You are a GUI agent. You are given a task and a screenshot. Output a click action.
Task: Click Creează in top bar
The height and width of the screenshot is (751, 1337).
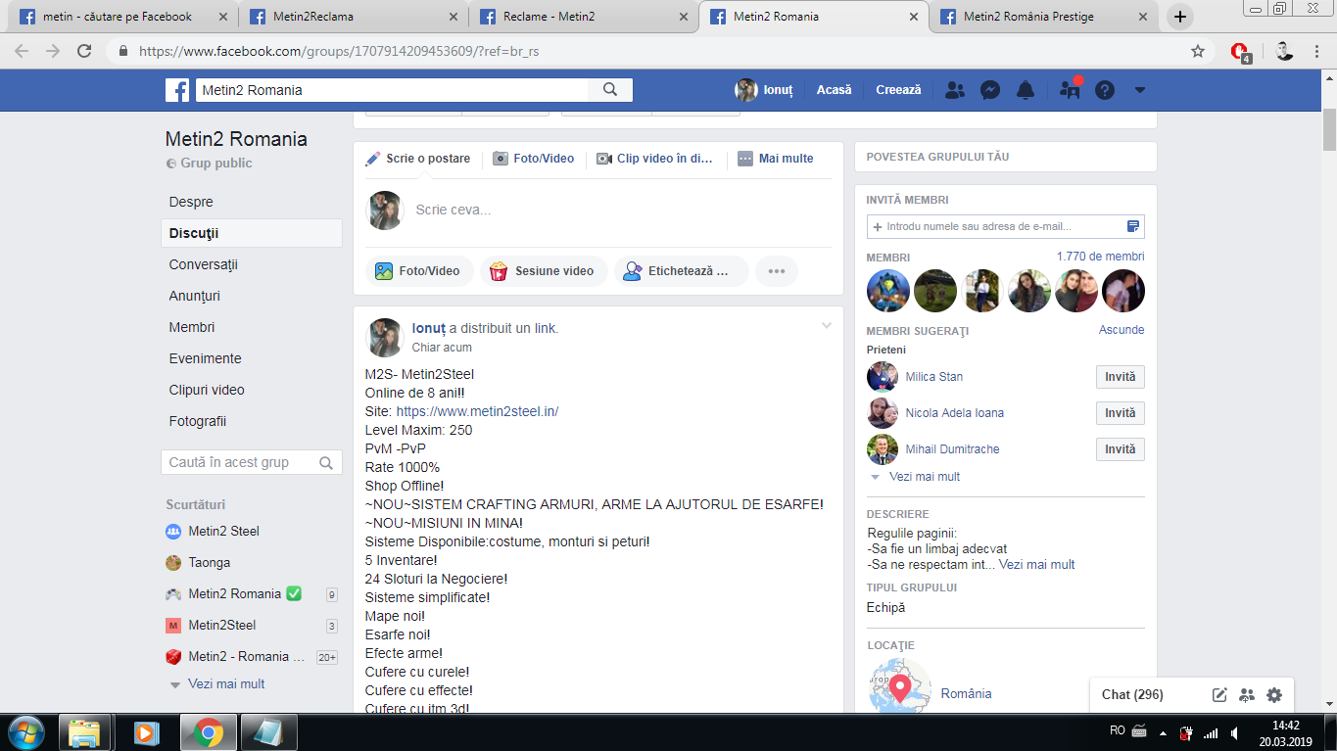(x=898, y=90)
